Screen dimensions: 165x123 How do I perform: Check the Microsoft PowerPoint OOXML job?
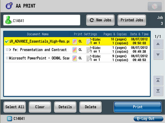pos(7,58)
